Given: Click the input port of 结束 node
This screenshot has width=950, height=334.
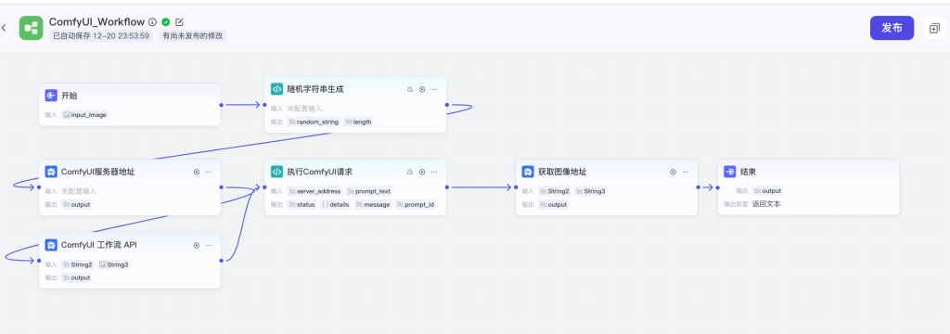Looking at the screenshot, I should [x=717, y=187].
